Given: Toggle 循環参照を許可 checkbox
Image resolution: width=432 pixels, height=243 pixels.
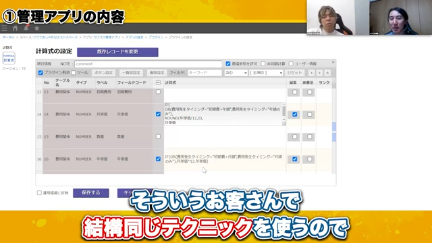Looking at the screenshot, I should pos(228,63).
